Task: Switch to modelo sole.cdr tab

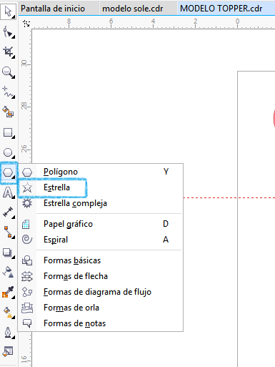Action: (x=133, y=9)
